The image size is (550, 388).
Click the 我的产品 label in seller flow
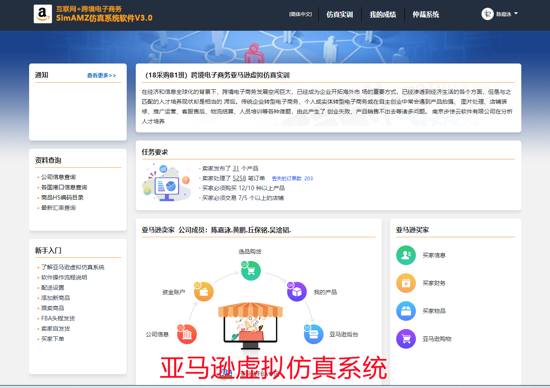[x=325, y=292]
